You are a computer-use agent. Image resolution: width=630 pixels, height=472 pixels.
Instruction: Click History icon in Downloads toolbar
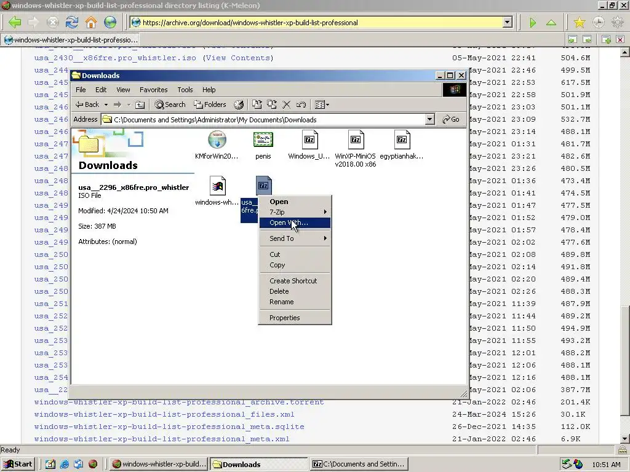tap(239, 104)
